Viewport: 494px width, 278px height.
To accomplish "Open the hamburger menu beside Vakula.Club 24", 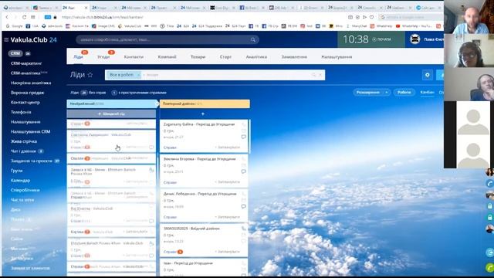I will coord(6,39).
